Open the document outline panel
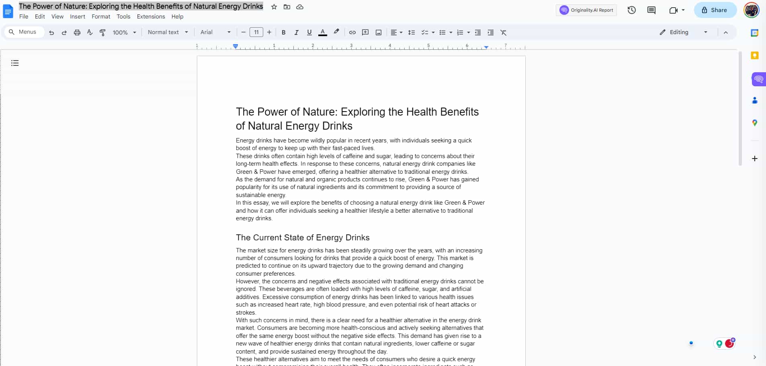This screenshot has height=366, width=766. [14, 63]
